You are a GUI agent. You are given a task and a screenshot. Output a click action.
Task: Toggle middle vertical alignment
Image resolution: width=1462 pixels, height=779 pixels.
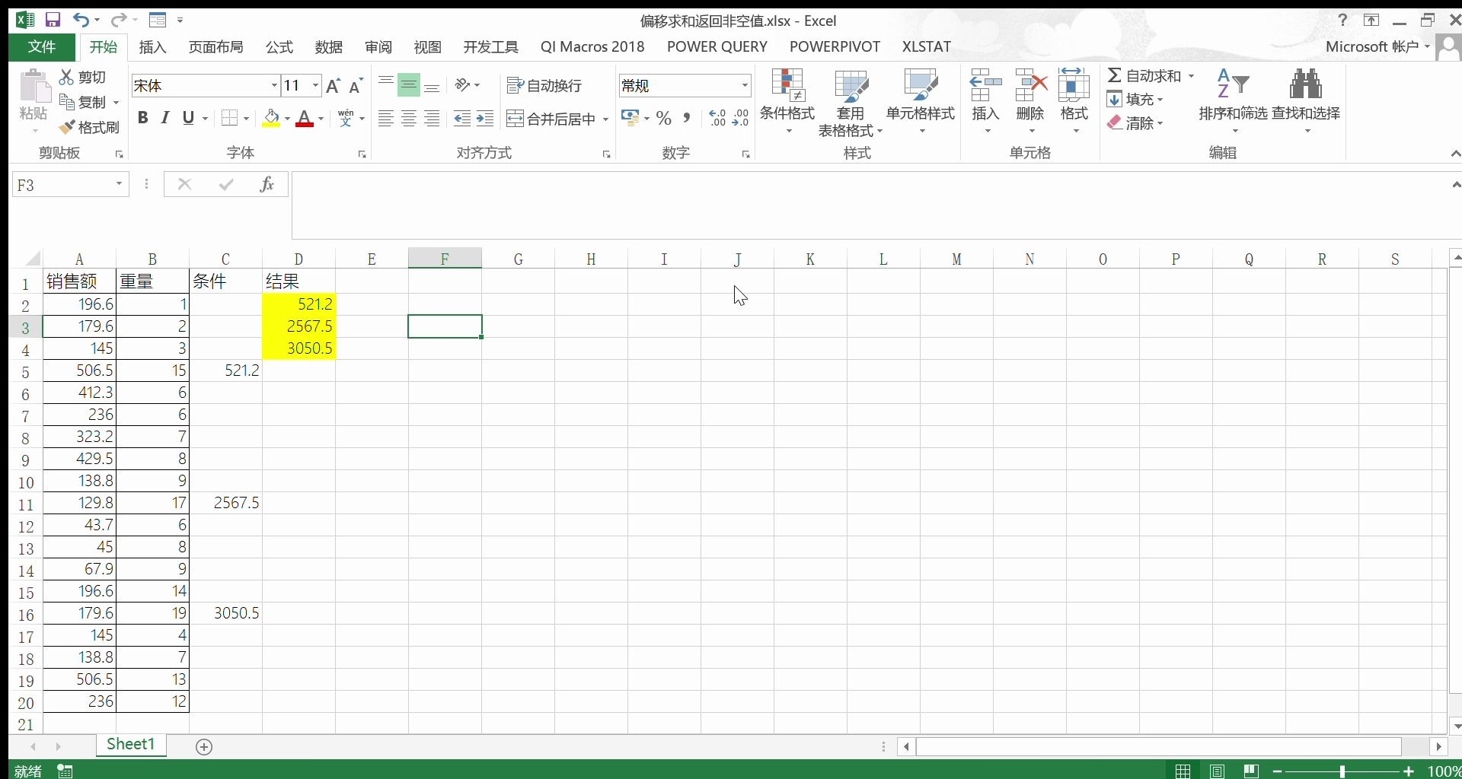coord(409,85)
